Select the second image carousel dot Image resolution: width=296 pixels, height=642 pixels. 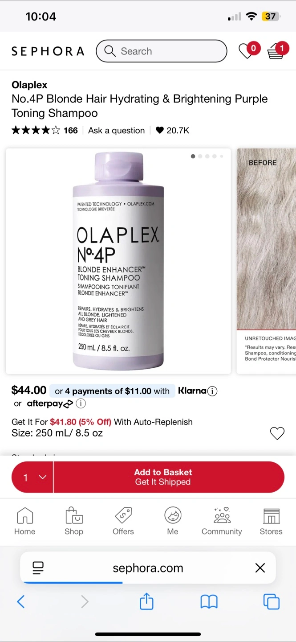pyautogui.click(x=200, y=156)
